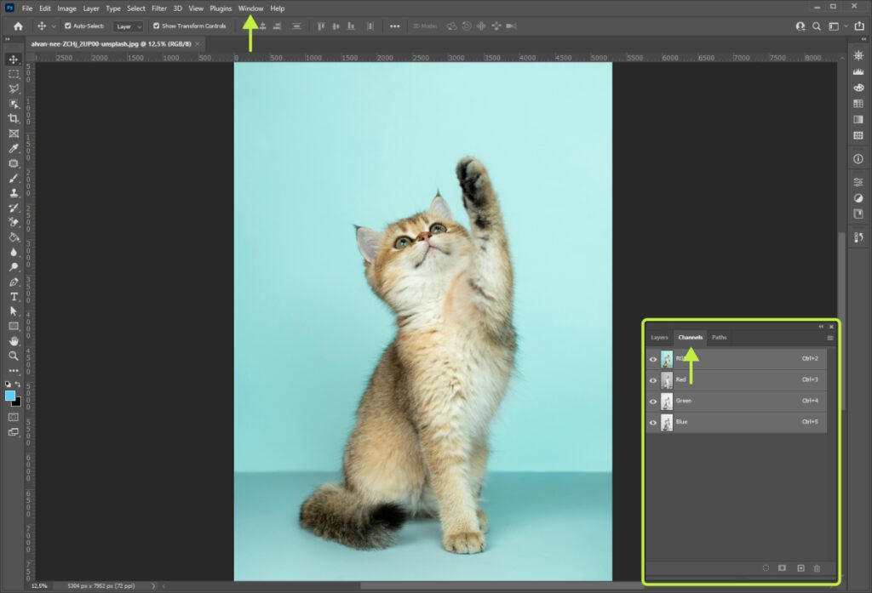The image size is (872, 593).
Task: Hide the RGB channel eye icon
Action: pos(653,359)
